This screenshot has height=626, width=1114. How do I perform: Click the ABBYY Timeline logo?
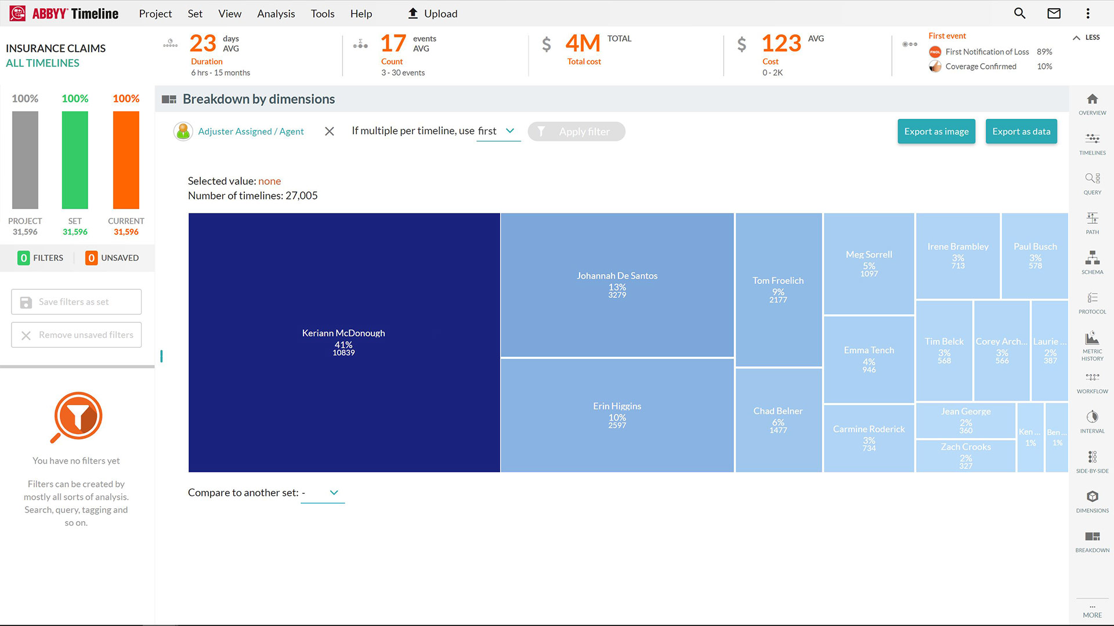(64, 13)
